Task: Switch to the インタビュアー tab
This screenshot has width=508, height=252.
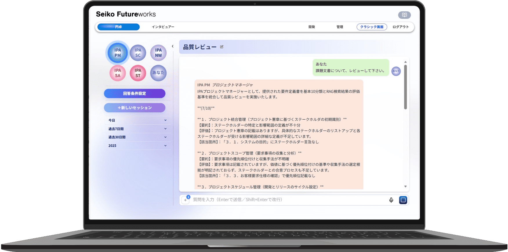Action: 163,27
